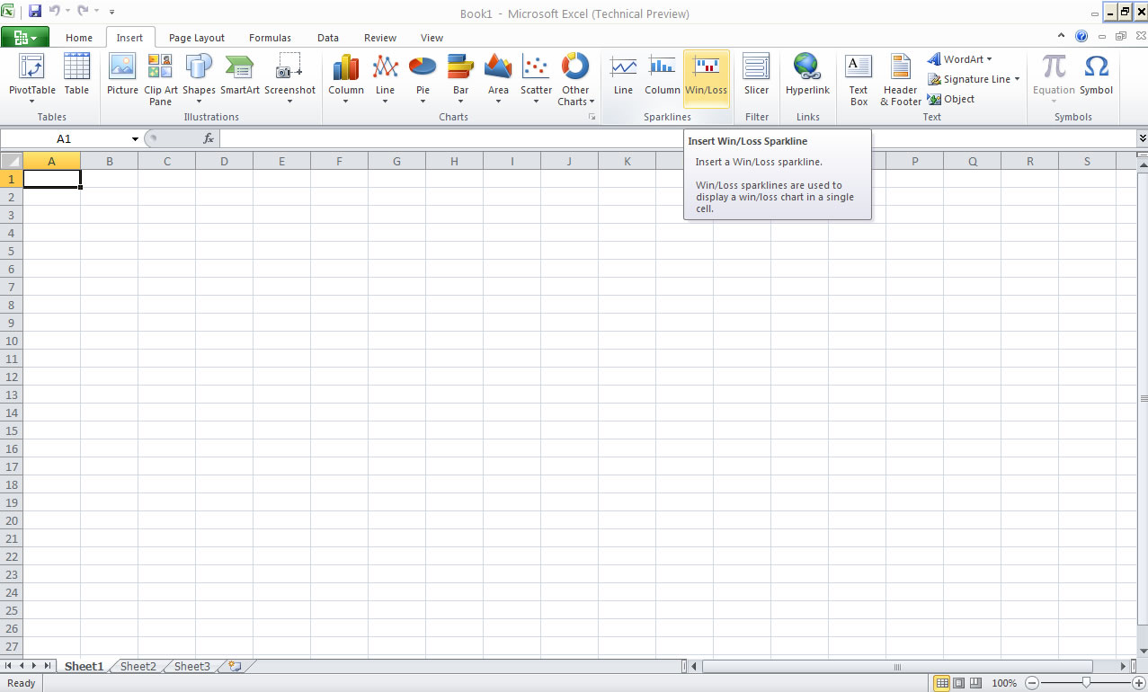Screen dimensions: 1148x692
Task: Insert a Scatter chart
Action: [536, 79]
